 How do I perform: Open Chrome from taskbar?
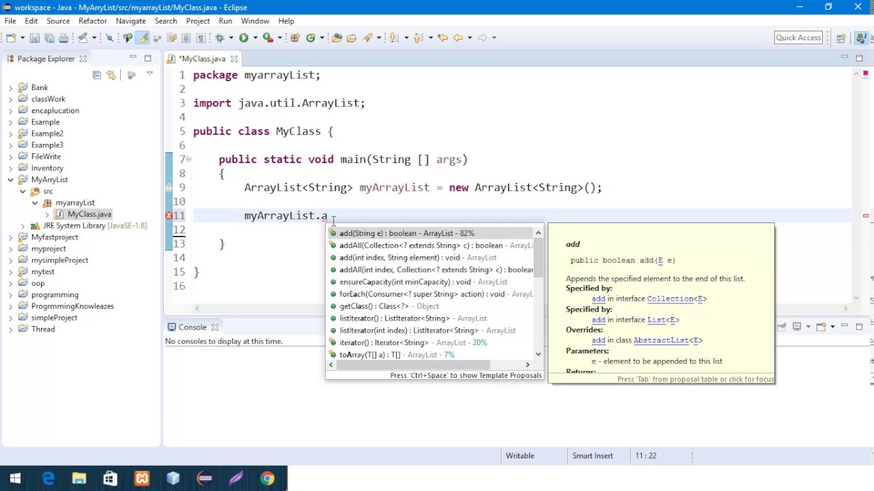(268, 479)
